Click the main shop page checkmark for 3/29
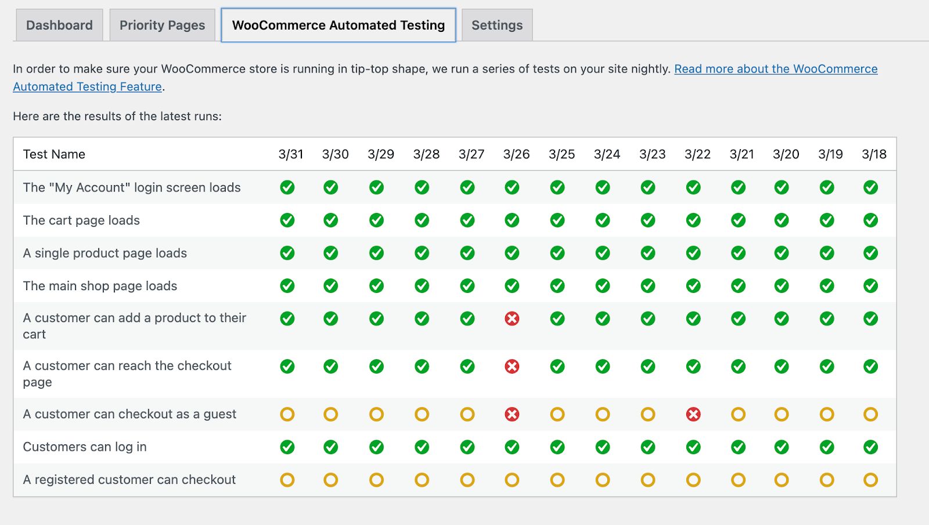 pyautogui.click(x=376, y=286)
